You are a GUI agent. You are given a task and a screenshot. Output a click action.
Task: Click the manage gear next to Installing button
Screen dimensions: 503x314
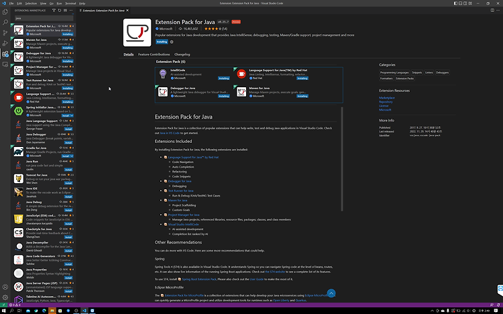coord(172,42)
